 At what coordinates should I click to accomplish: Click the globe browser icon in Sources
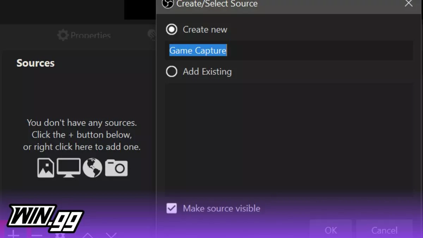point(92,168)
